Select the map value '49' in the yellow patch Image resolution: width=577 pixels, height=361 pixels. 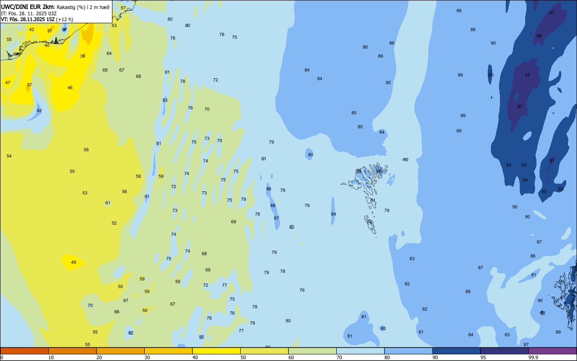73,262
